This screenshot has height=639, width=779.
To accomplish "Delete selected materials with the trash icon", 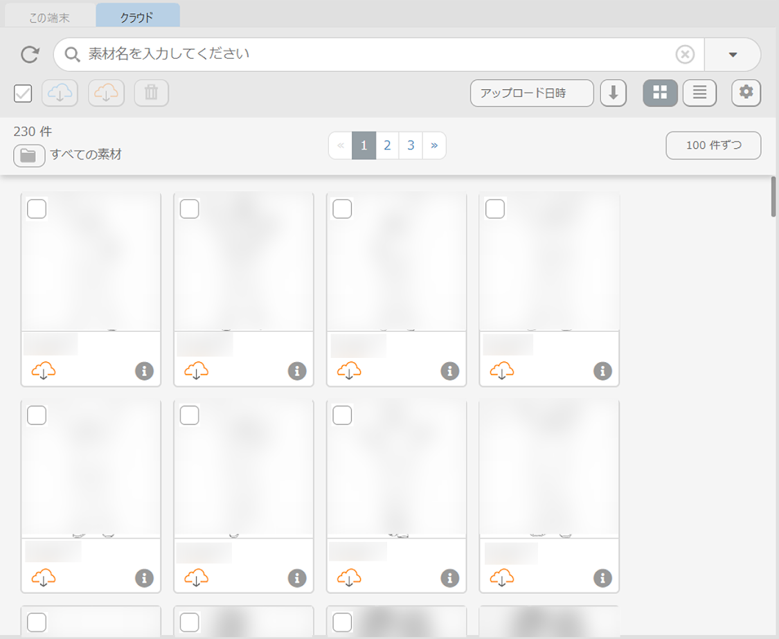I will tap(152, 93).
